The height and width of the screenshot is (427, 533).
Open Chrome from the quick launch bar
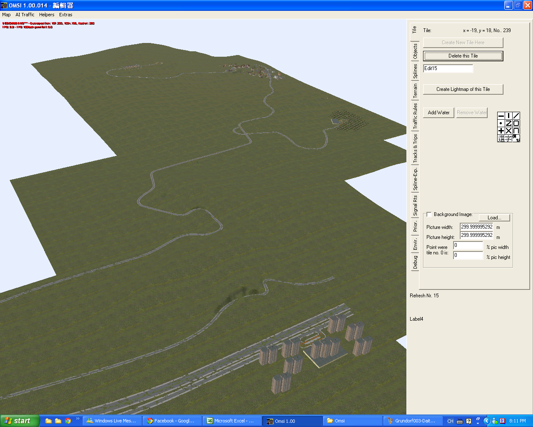coord(68,421)
